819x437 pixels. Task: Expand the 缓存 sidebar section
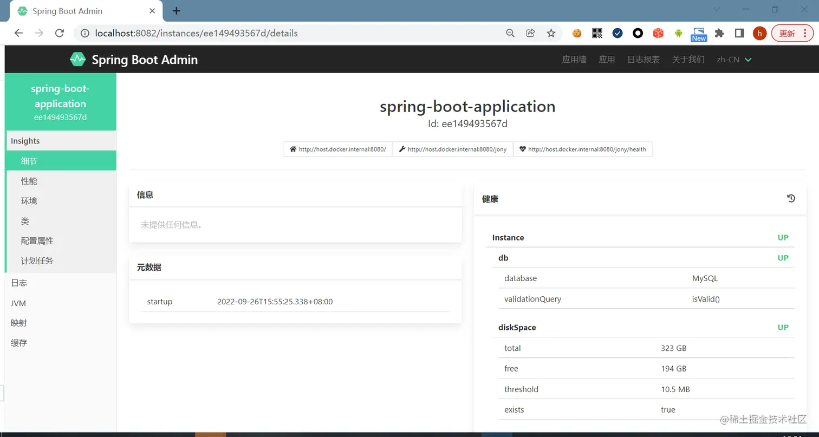(60, 343)
